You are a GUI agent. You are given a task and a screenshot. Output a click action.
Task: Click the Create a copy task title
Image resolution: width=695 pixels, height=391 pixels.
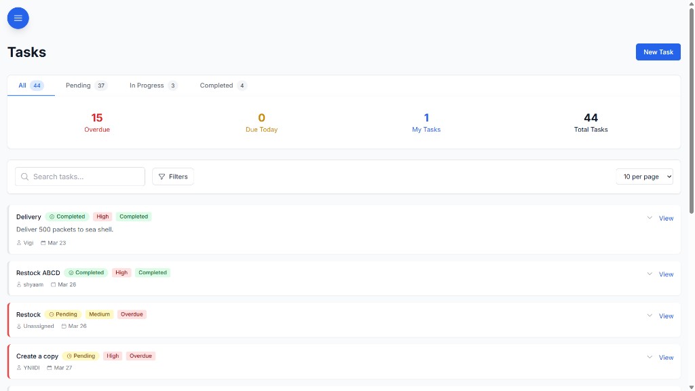point(37,356)
